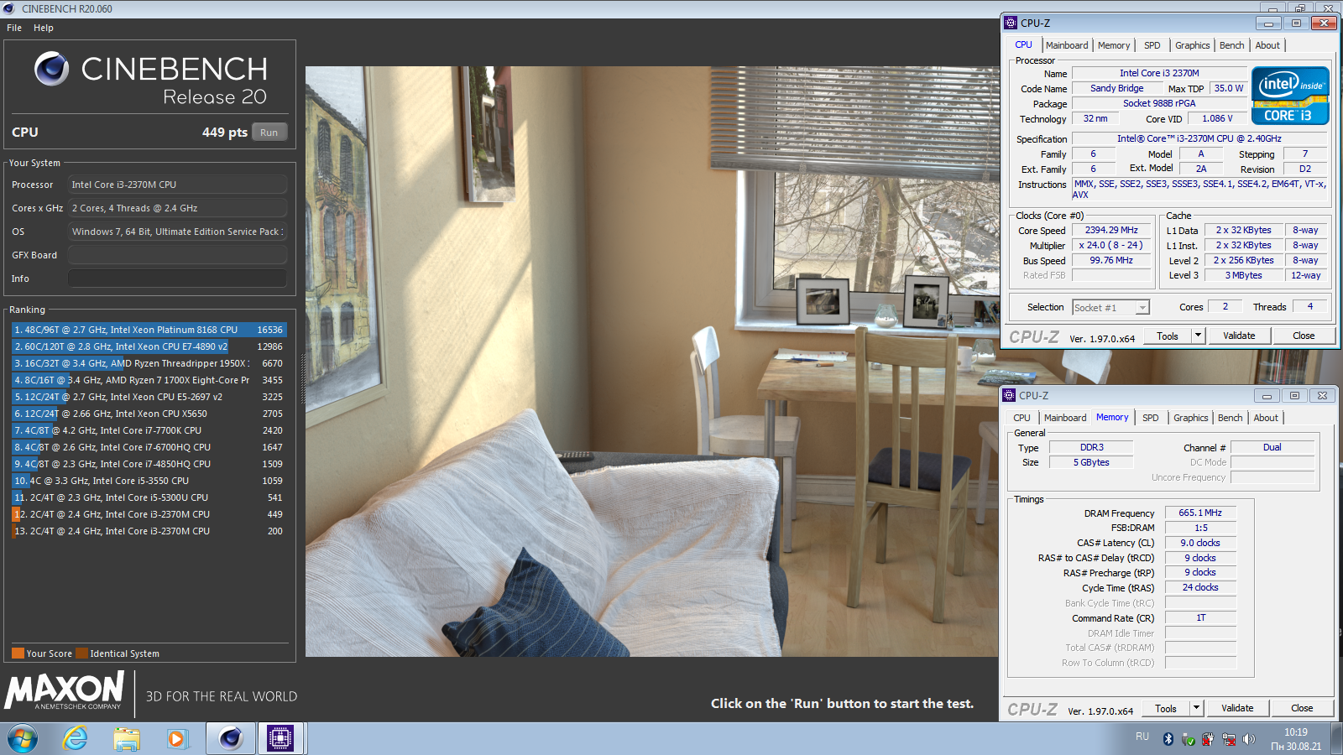The image size is (1343, 755).
Task: Switch to Cinebench via its taskbar icon
Action: coord(231,738)
